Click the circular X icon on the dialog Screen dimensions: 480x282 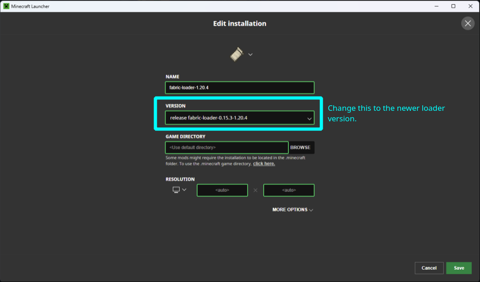(468, 23)
